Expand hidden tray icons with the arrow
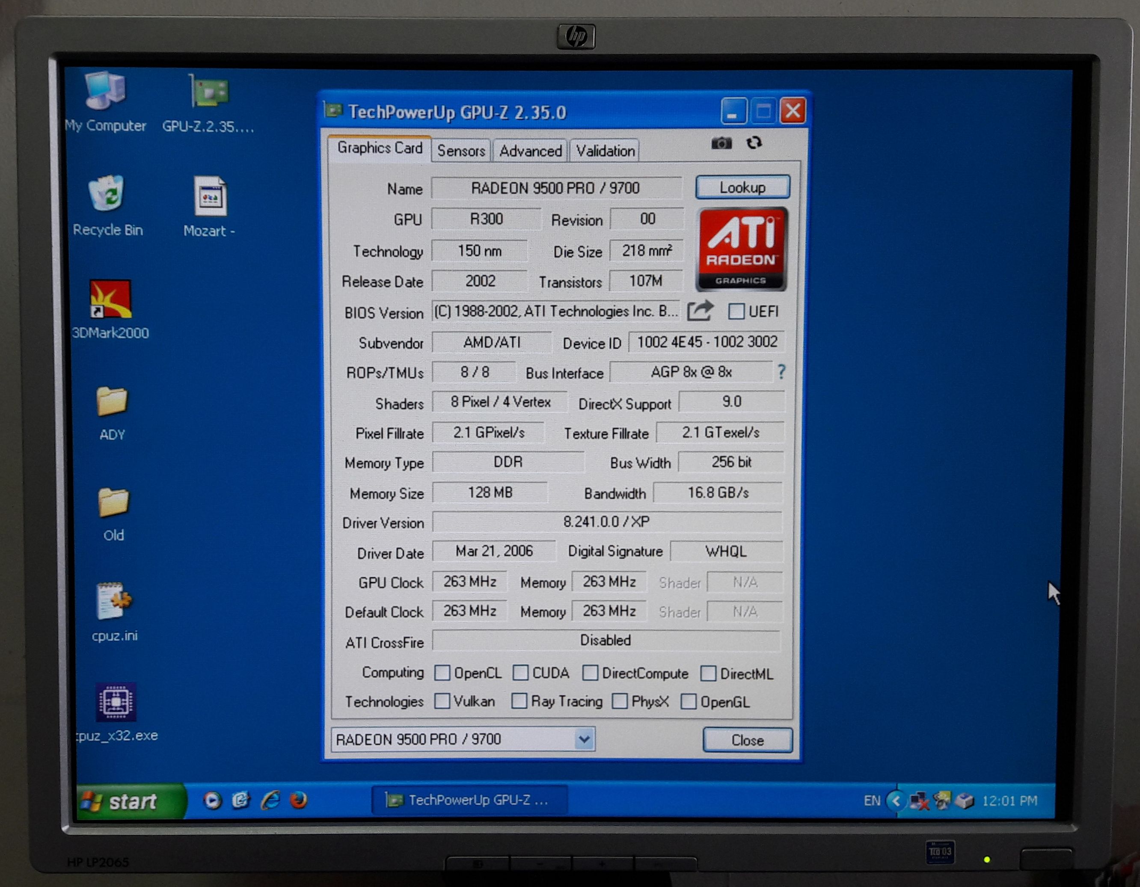 pyautogui.click(x=896, y=800)
